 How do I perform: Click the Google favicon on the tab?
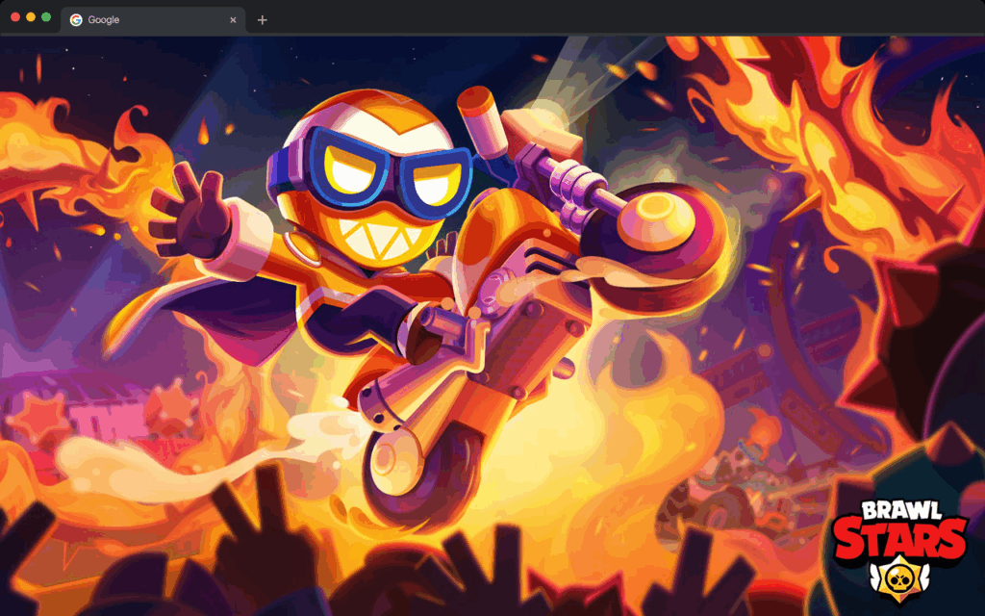pos(77,19)
